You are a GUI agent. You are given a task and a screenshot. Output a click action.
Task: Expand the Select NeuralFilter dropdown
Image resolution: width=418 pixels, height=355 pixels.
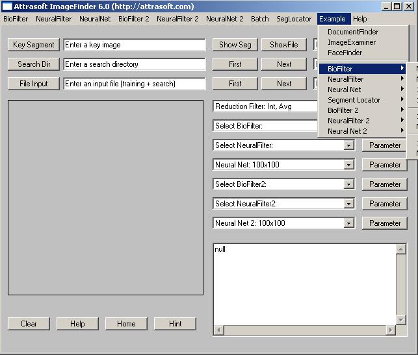(x=349, y=145)
